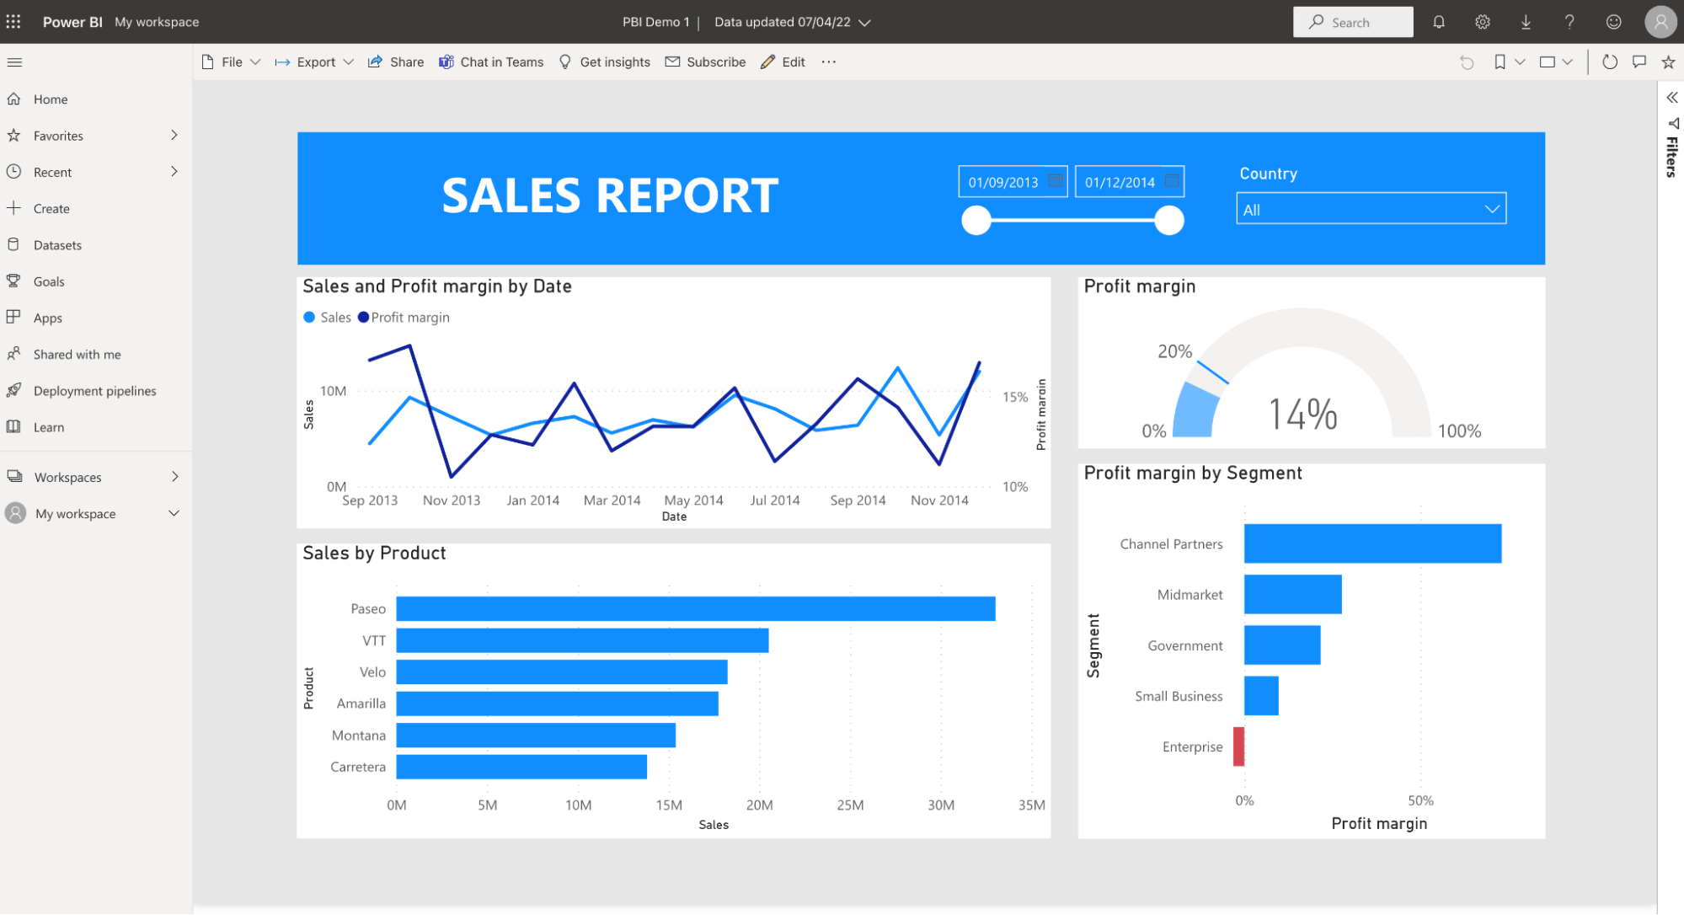Open the comments panel
This screenshot has width=1684, height=915.
[1639, 62]
